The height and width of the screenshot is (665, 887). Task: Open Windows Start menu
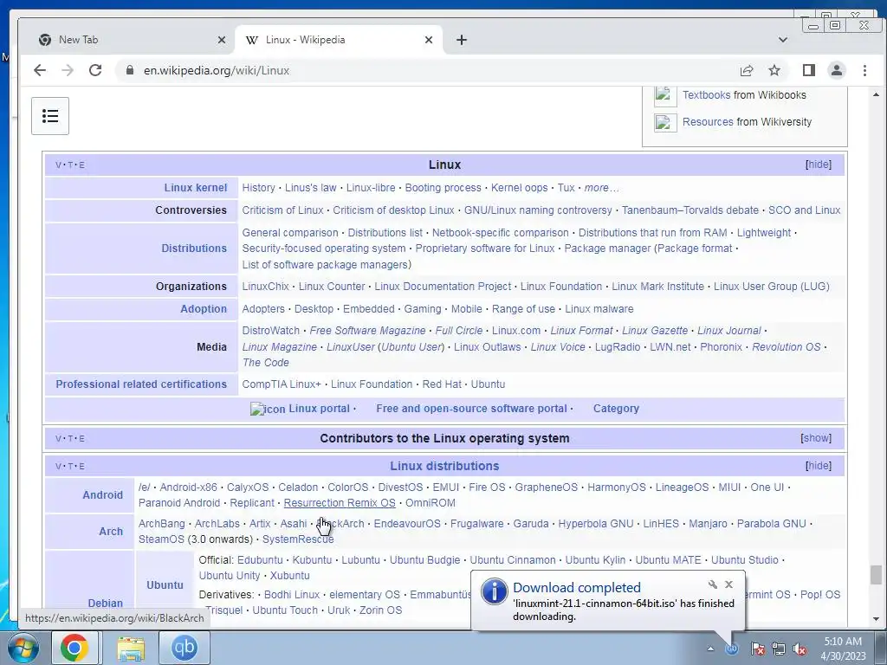(23, 648)
